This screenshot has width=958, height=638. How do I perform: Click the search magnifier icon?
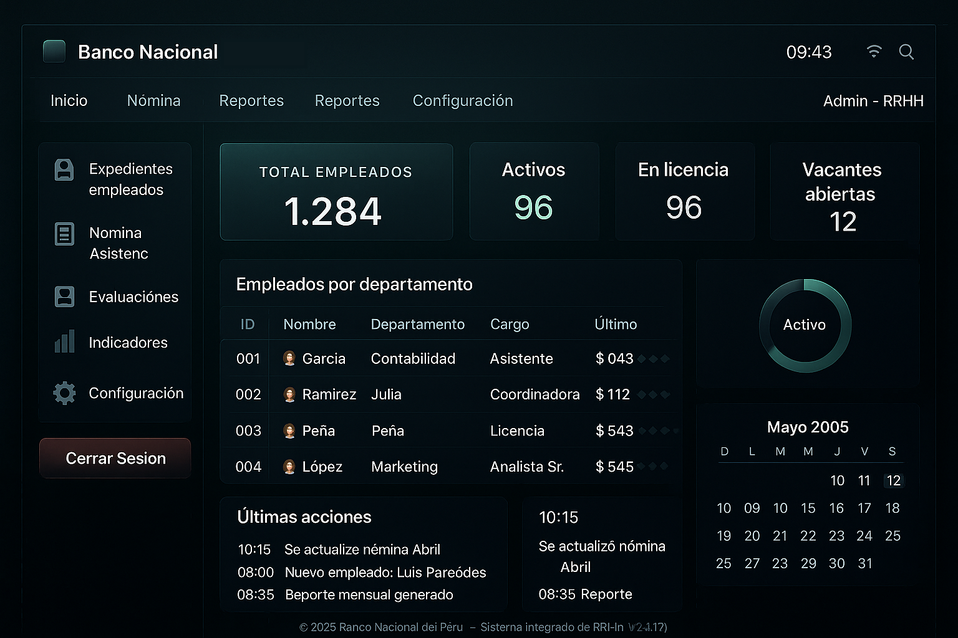pos(906,52)
